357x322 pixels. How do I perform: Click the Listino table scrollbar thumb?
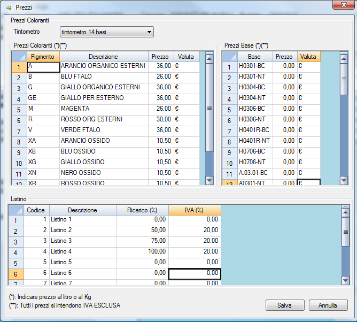[346, 232]
